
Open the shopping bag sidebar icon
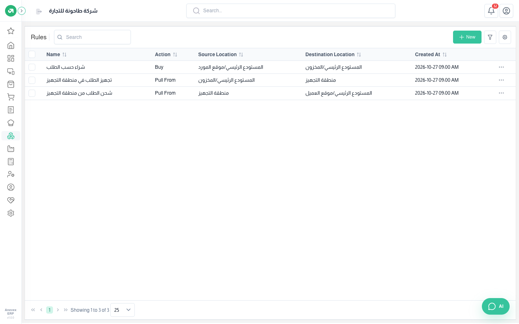(x=11, y=84)
